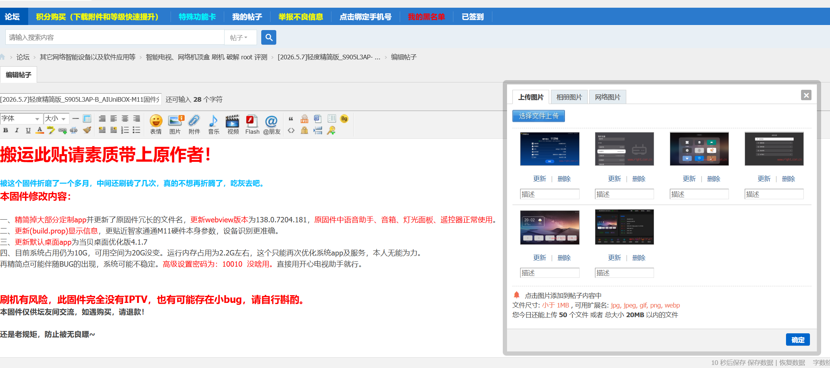Click the 保存数据 link

pyautogui.click(x=760, y=363)
